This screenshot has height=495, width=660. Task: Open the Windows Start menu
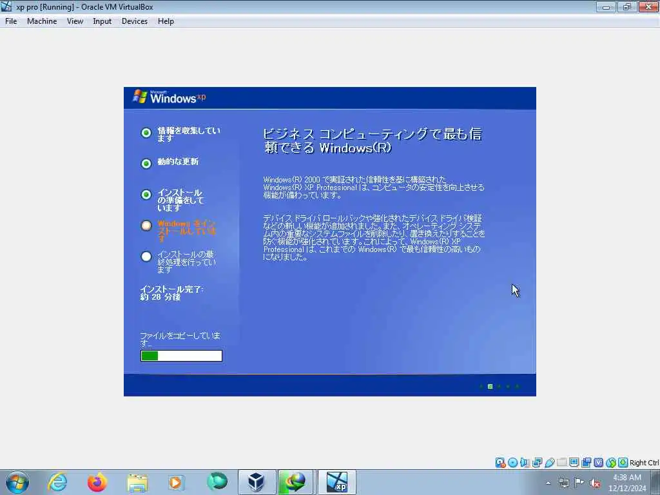click(x=17, y=482)
